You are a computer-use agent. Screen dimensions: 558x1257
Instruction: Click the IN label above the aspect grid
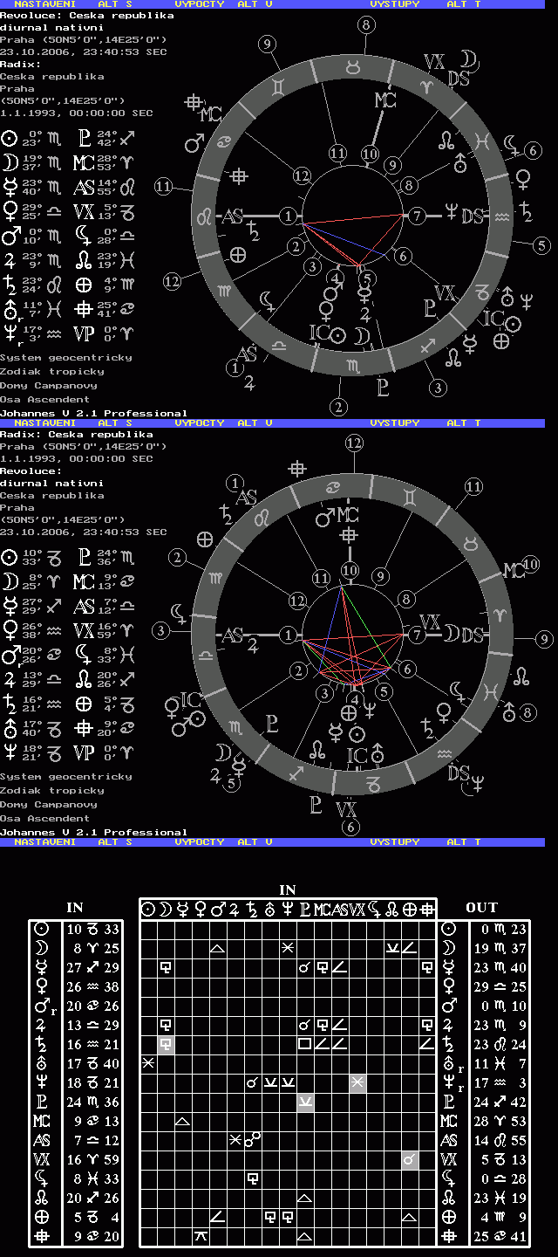pos(288,890)
